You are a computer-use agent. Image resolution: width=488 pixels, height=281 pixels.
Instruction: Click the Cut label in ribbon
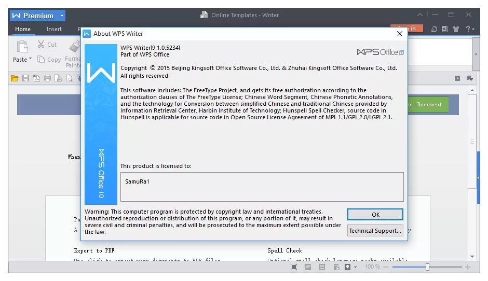(x=52, y=45)
